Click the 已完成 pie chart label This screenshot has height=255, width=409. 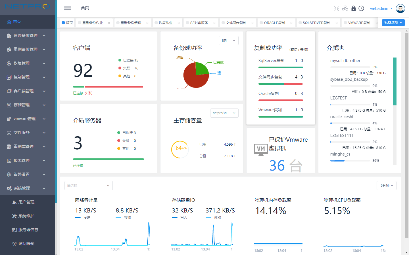pyautogui.click(x=218, y=62)
